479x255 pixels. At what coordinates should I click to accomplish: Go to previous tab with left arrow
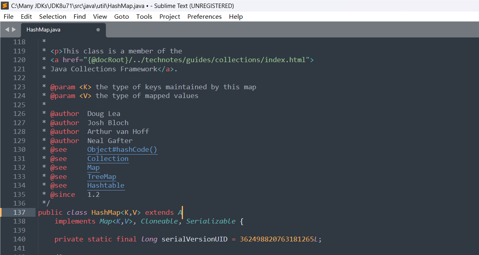7,29
